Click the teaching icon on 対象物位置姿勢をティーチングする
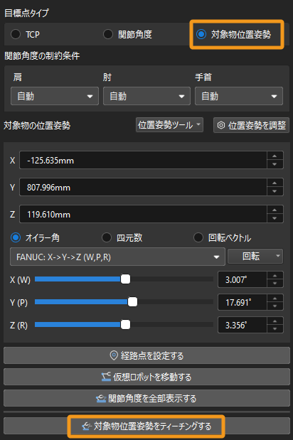This screenshot has width=293, height=440. 87,426
